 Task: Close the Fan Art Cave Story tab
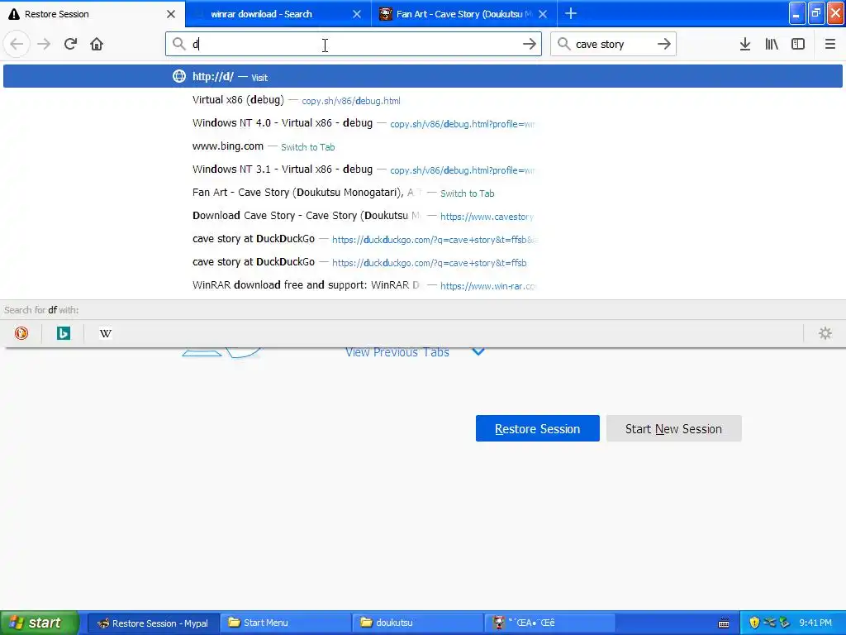pos(543,14)
